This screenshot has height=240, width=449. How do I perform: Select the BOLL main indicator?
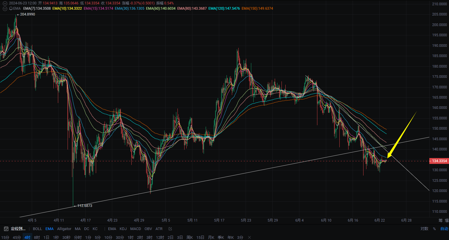coord(37,229)
